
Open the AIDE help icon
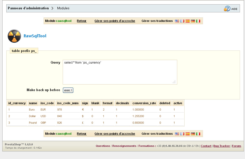(227, 9)
